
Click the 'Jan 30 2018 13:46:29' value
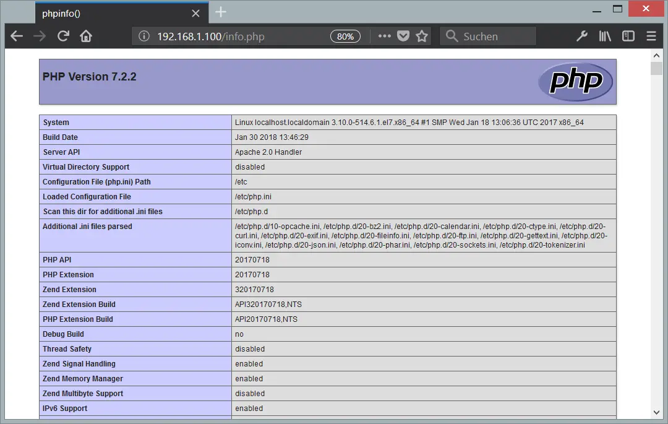tap(272, 137)
